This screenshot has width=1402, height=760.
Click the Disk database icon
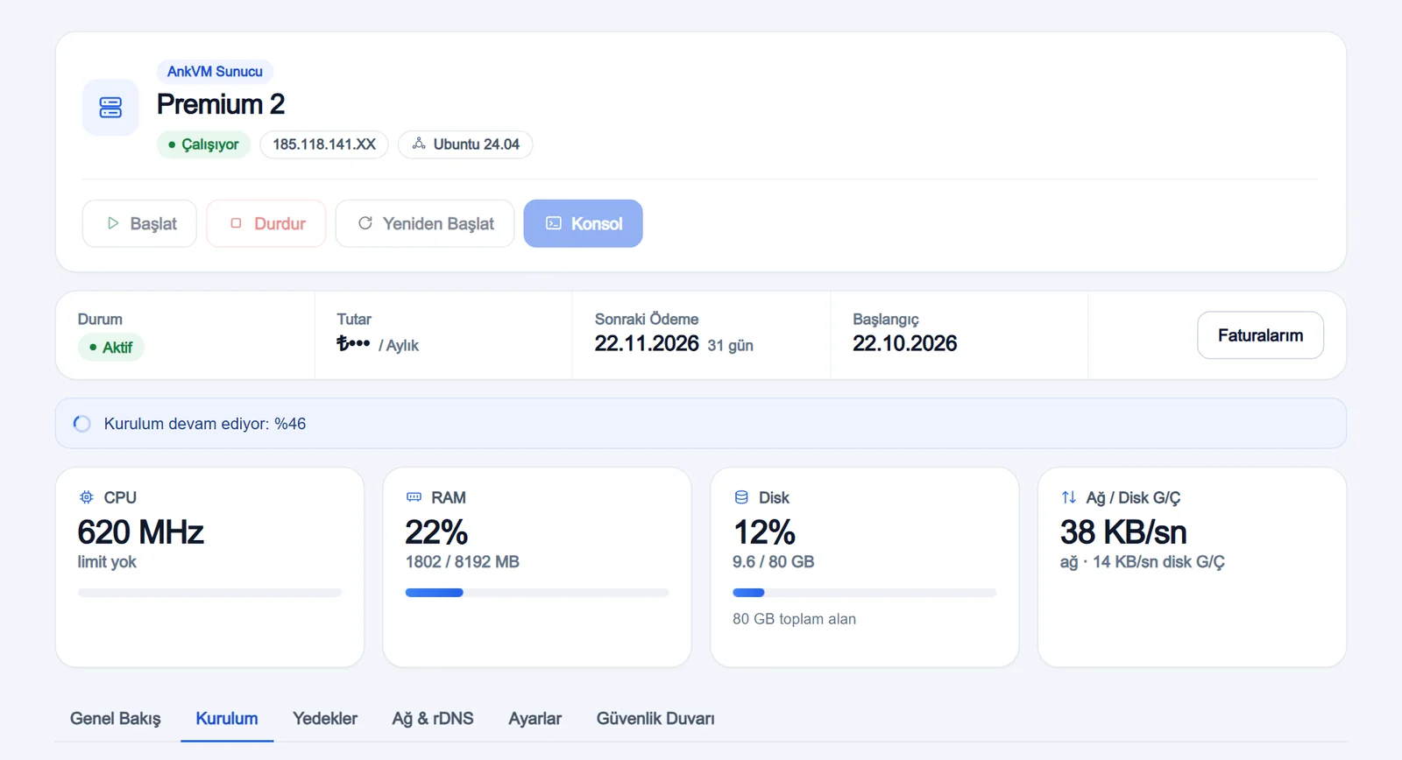(x=741, y=497)
